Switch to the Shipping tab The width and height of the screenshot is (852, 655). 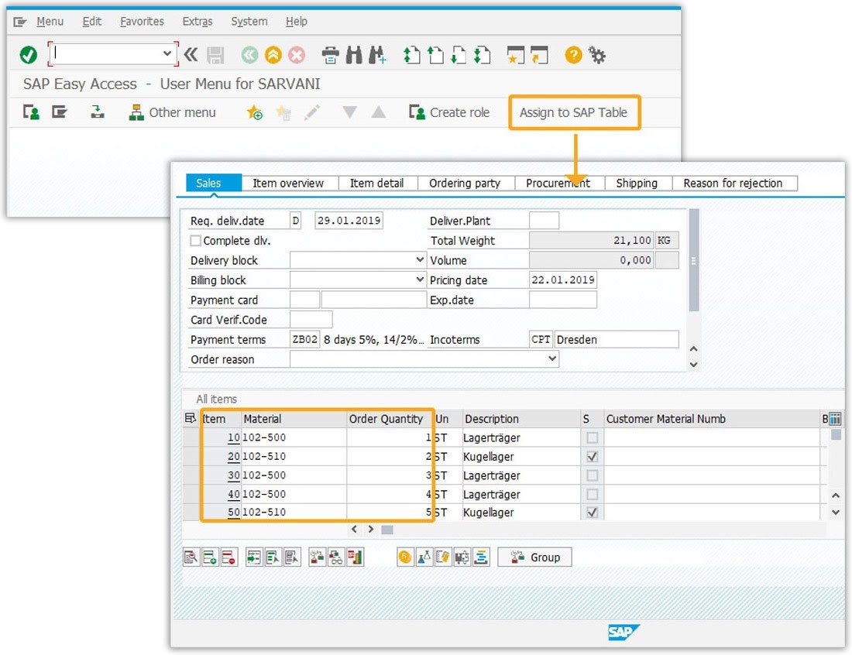point(637,183)
